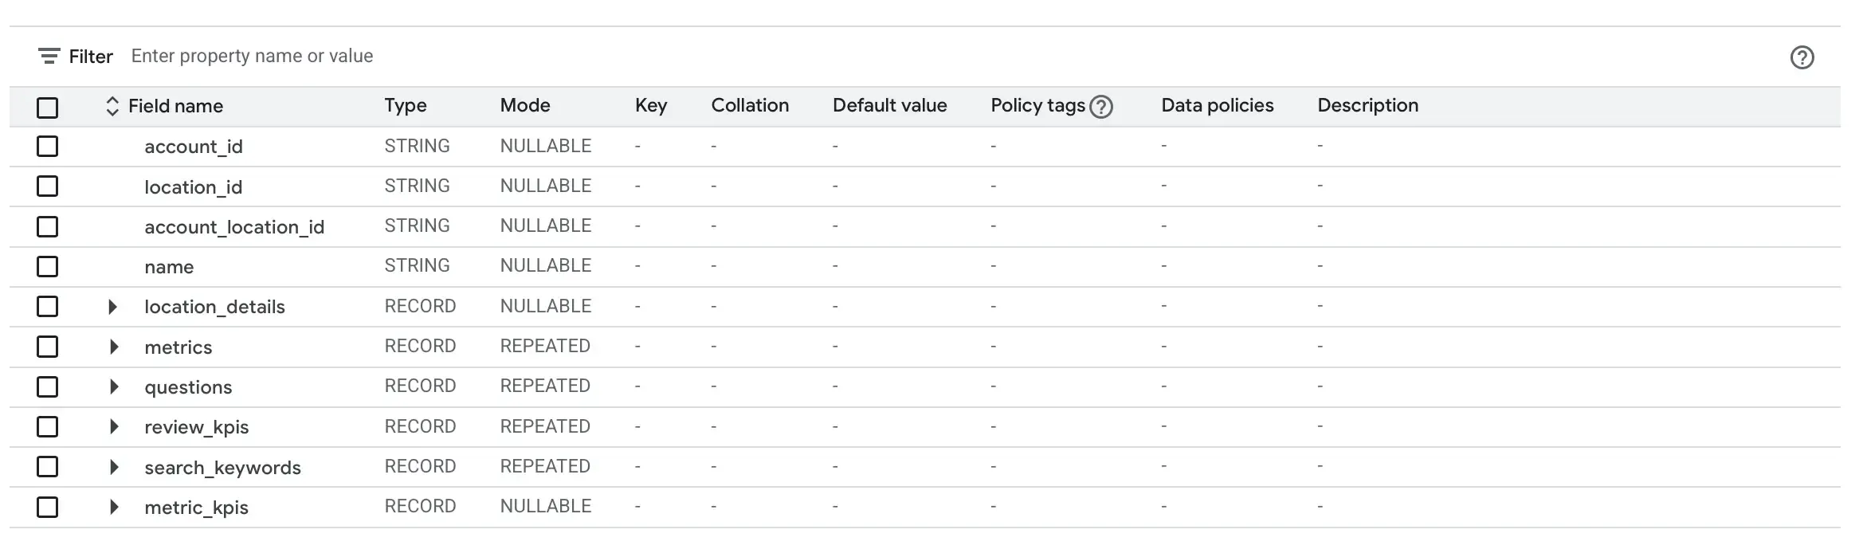Click the account_id field name
The height and width of the screenshot is (553, 1863).
tap(194, 147)
